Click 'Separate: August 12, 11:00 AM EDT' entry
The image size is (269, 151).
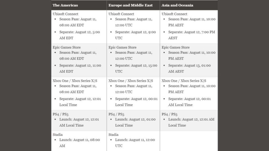pyautogui.click(x=80, y=68)
